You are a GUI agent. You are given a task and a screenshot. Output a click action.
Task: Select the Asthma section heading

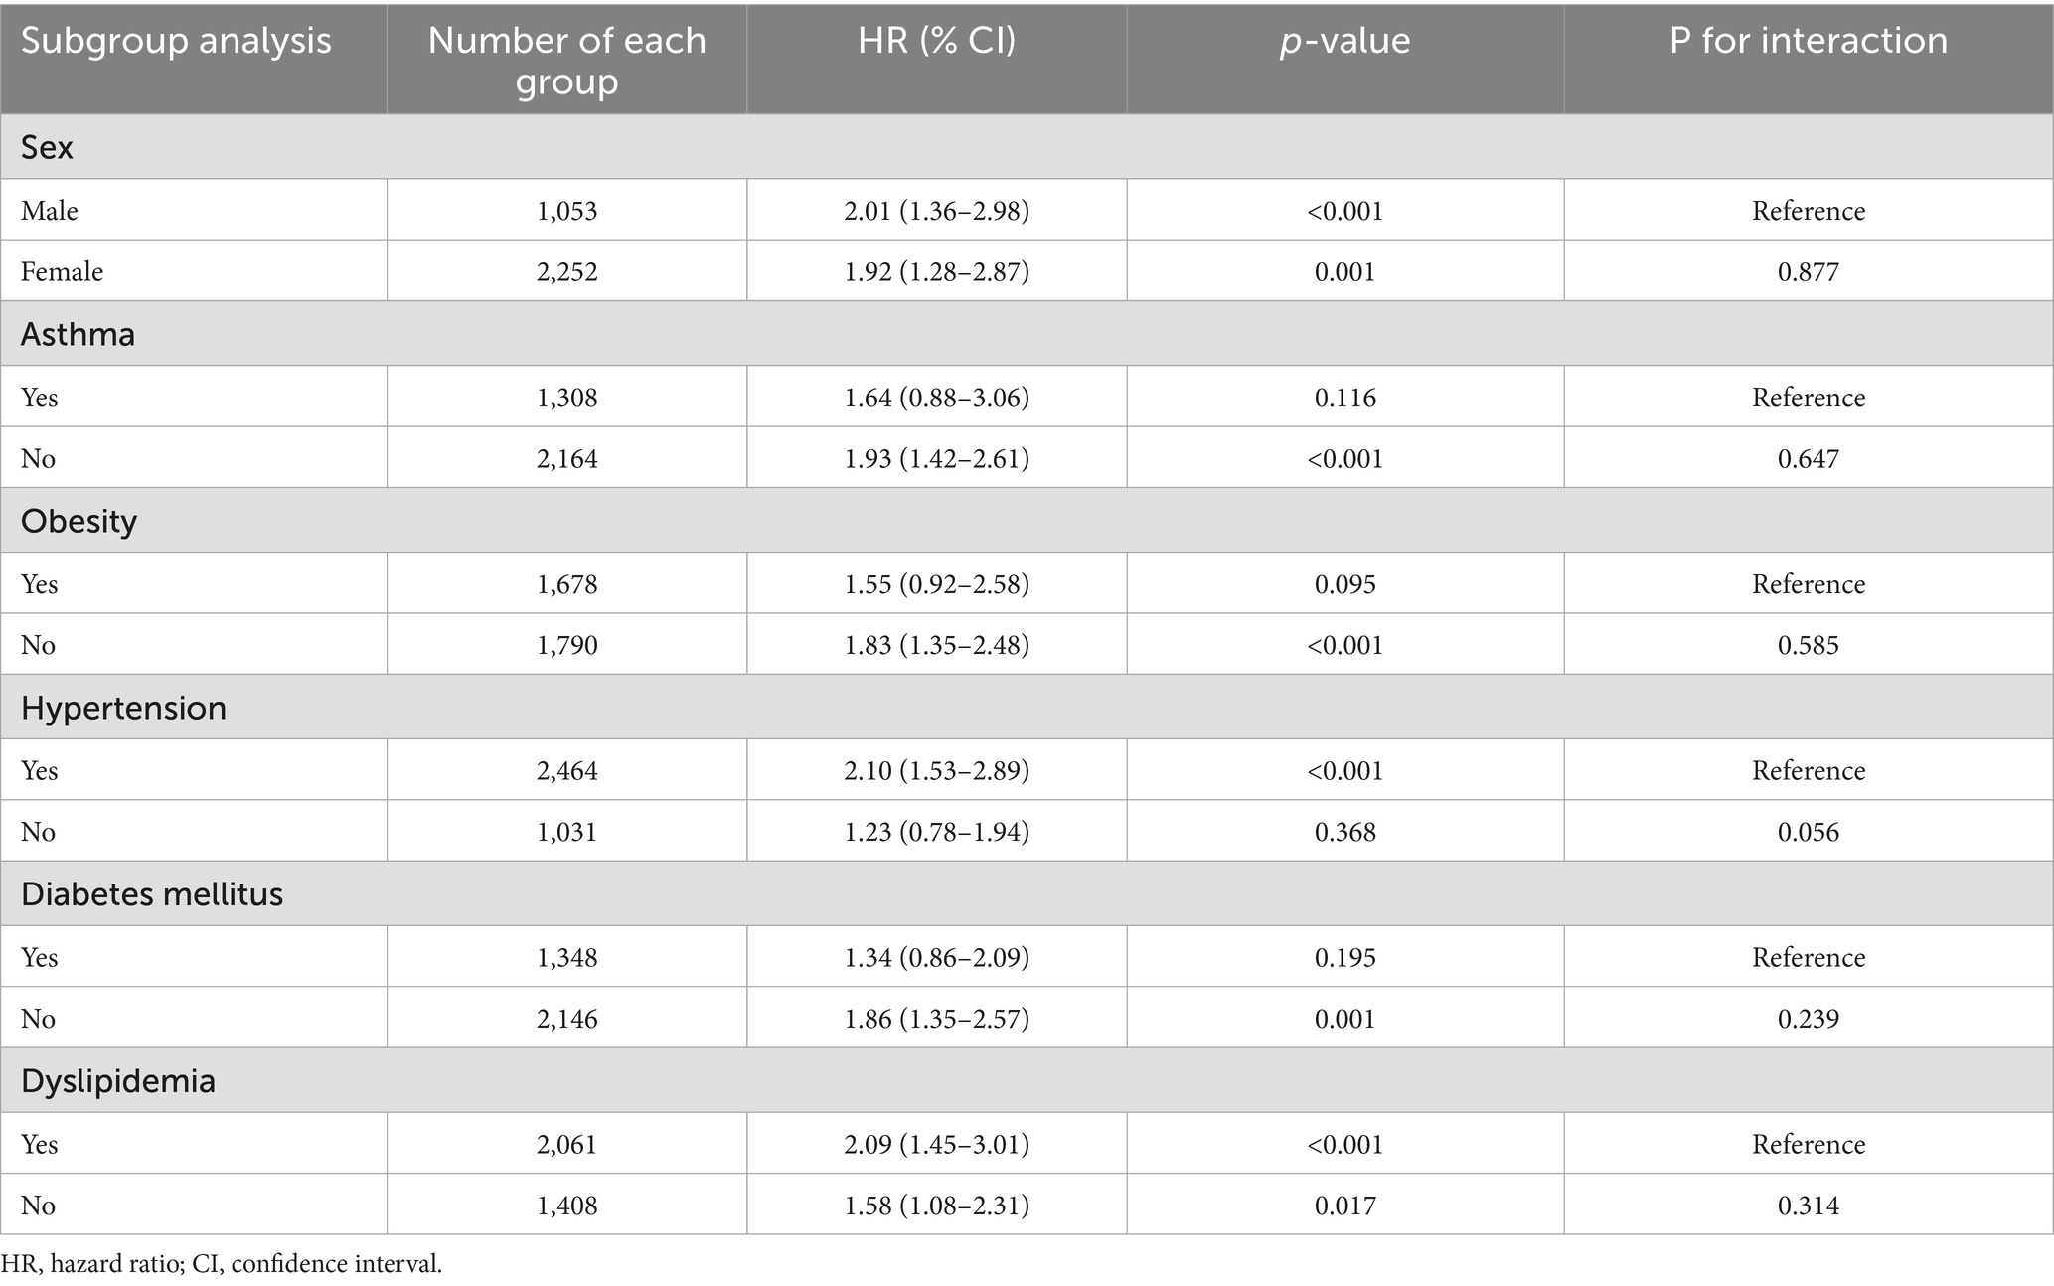click(x=78, y=334)
